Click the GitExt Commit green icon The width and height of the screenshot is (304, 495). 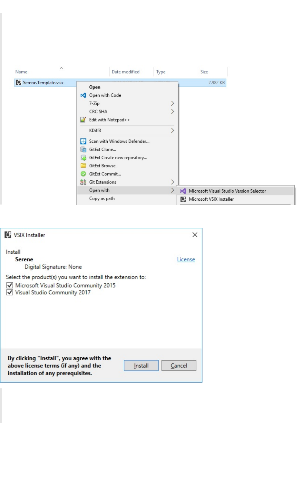pos(83,174)
